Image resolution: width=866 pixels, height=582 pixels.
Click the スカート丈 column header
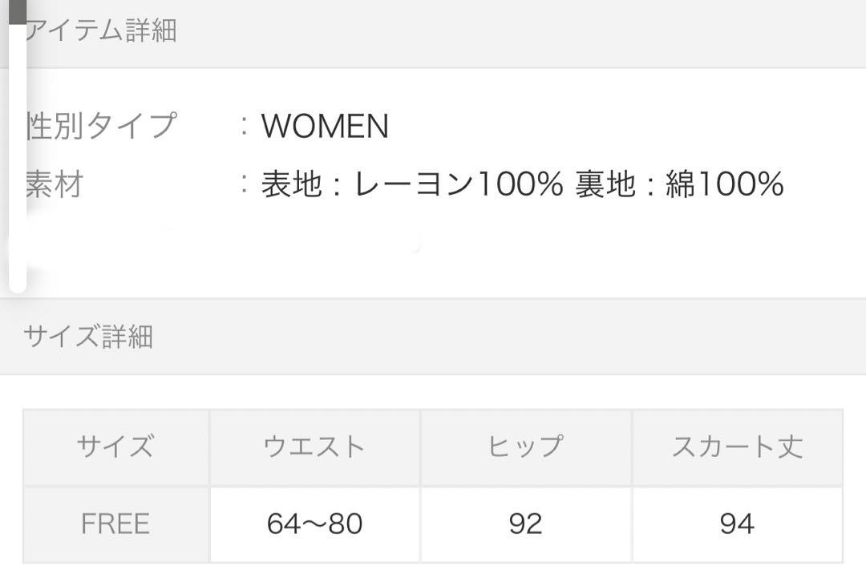738,447
